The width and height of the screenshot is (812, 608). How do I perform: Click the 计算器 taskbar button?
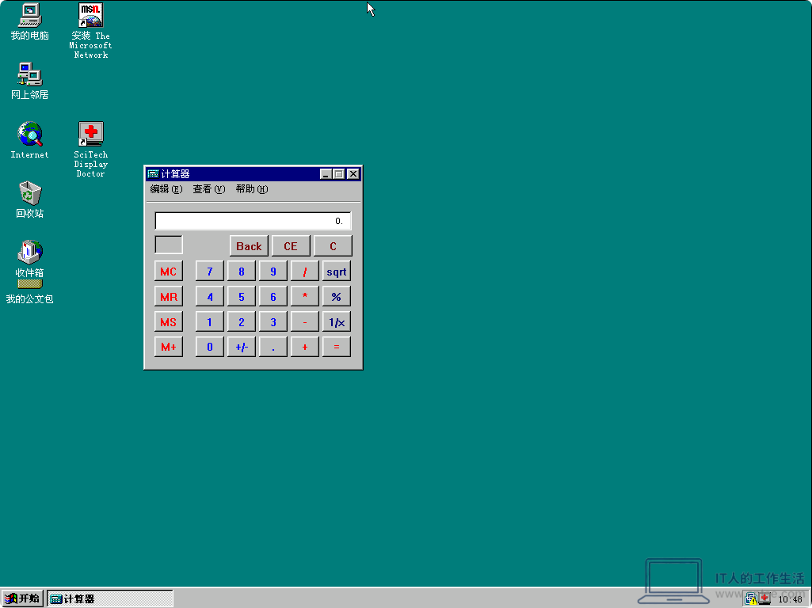(x=110, y=598)
